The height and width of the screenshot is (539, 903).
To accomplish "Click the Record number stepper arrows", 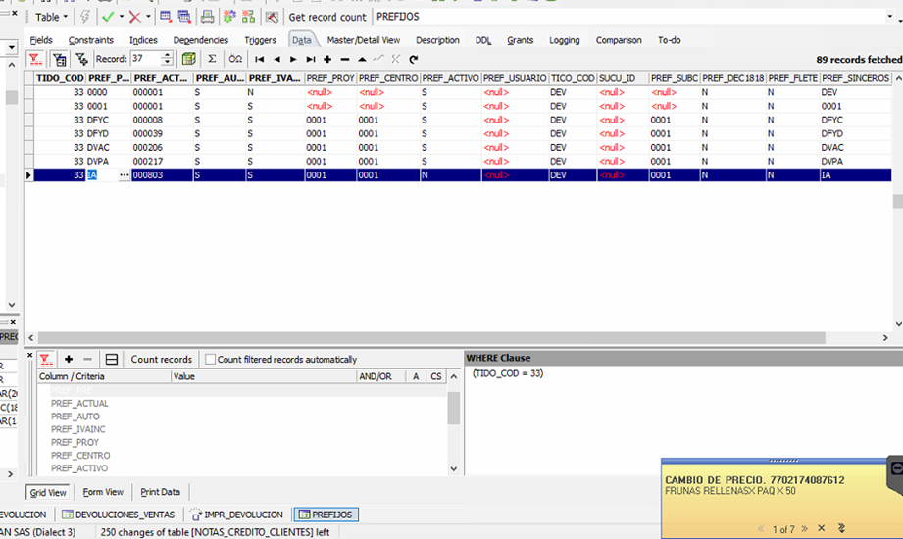I will point(167,59).
